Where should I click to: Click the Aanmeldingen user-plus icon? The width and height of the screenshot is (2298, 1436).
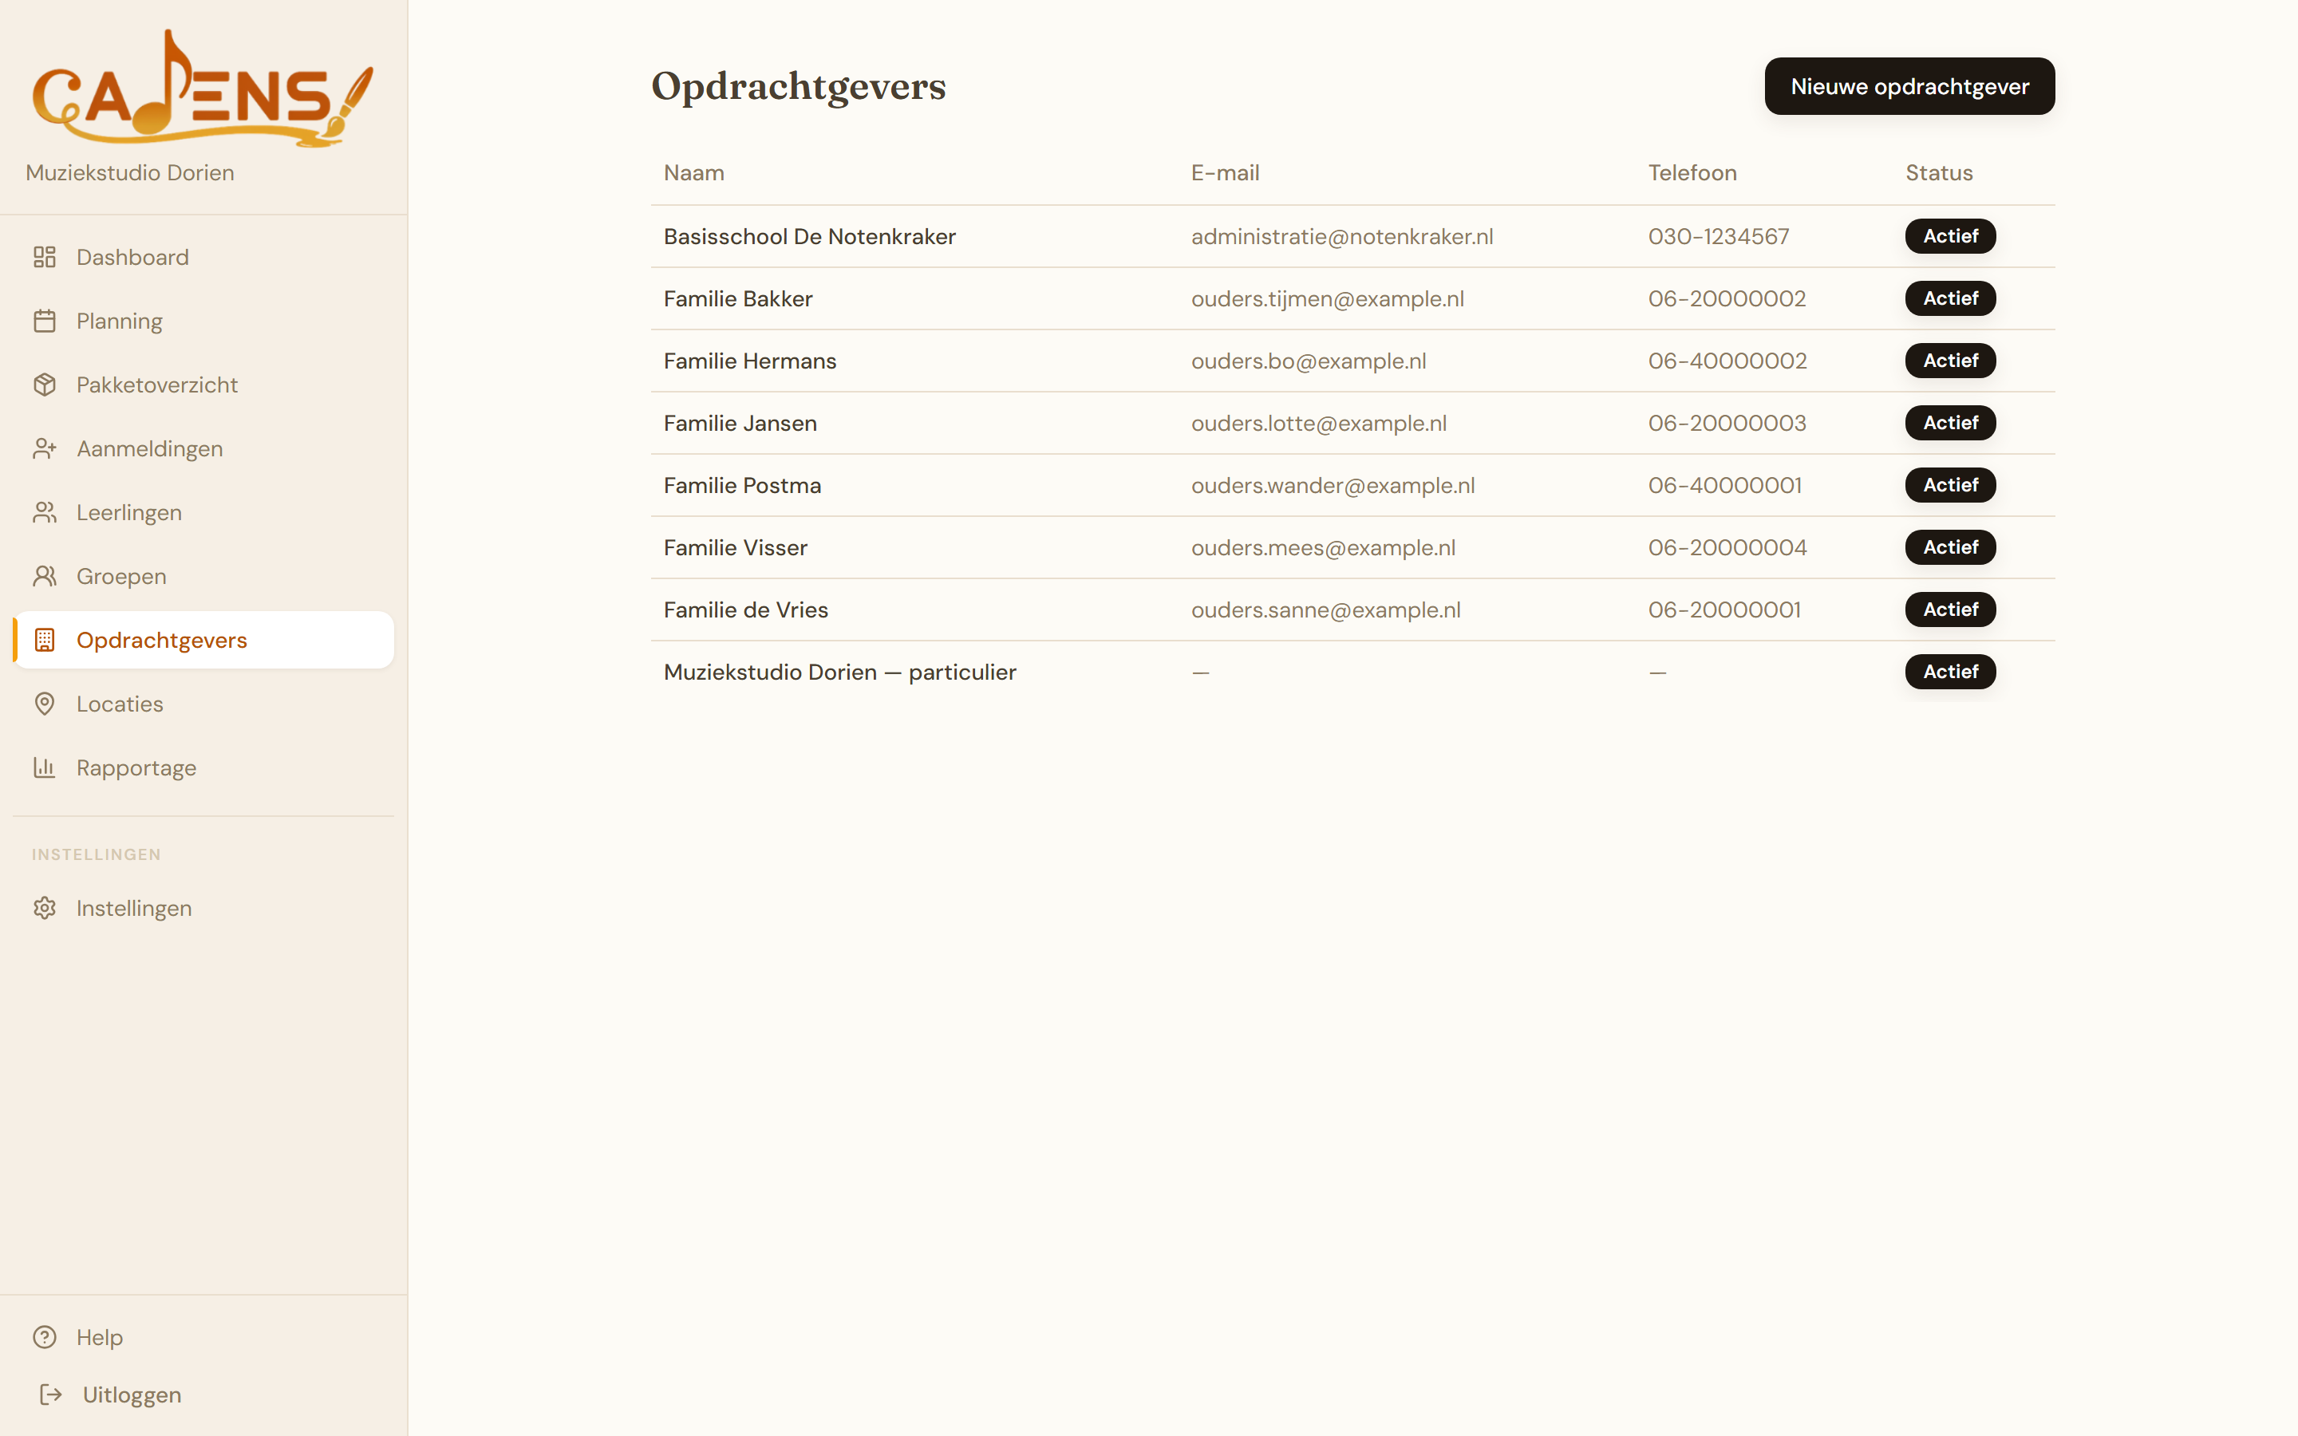tap(45, 448)
